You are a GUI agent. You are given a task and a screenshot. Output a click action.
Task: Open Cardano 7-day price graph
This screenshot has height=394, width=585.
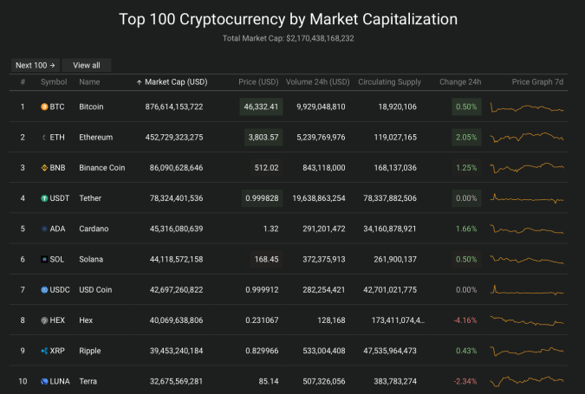(527, 229)
